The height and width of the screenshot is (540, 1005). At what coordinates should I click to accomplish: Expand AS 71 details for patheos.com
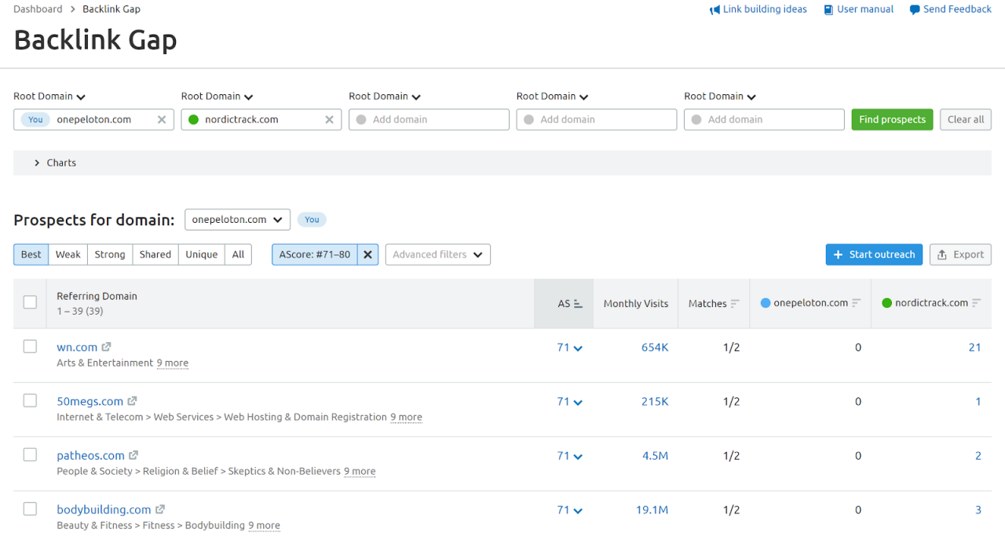[x=570, y=455]
